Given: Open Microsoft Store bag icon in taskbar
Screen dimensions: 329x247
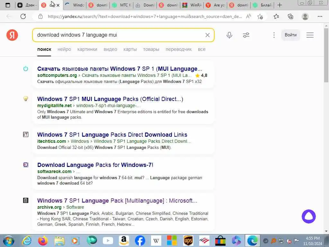Looking at the screenshot, I should point(220,241).
